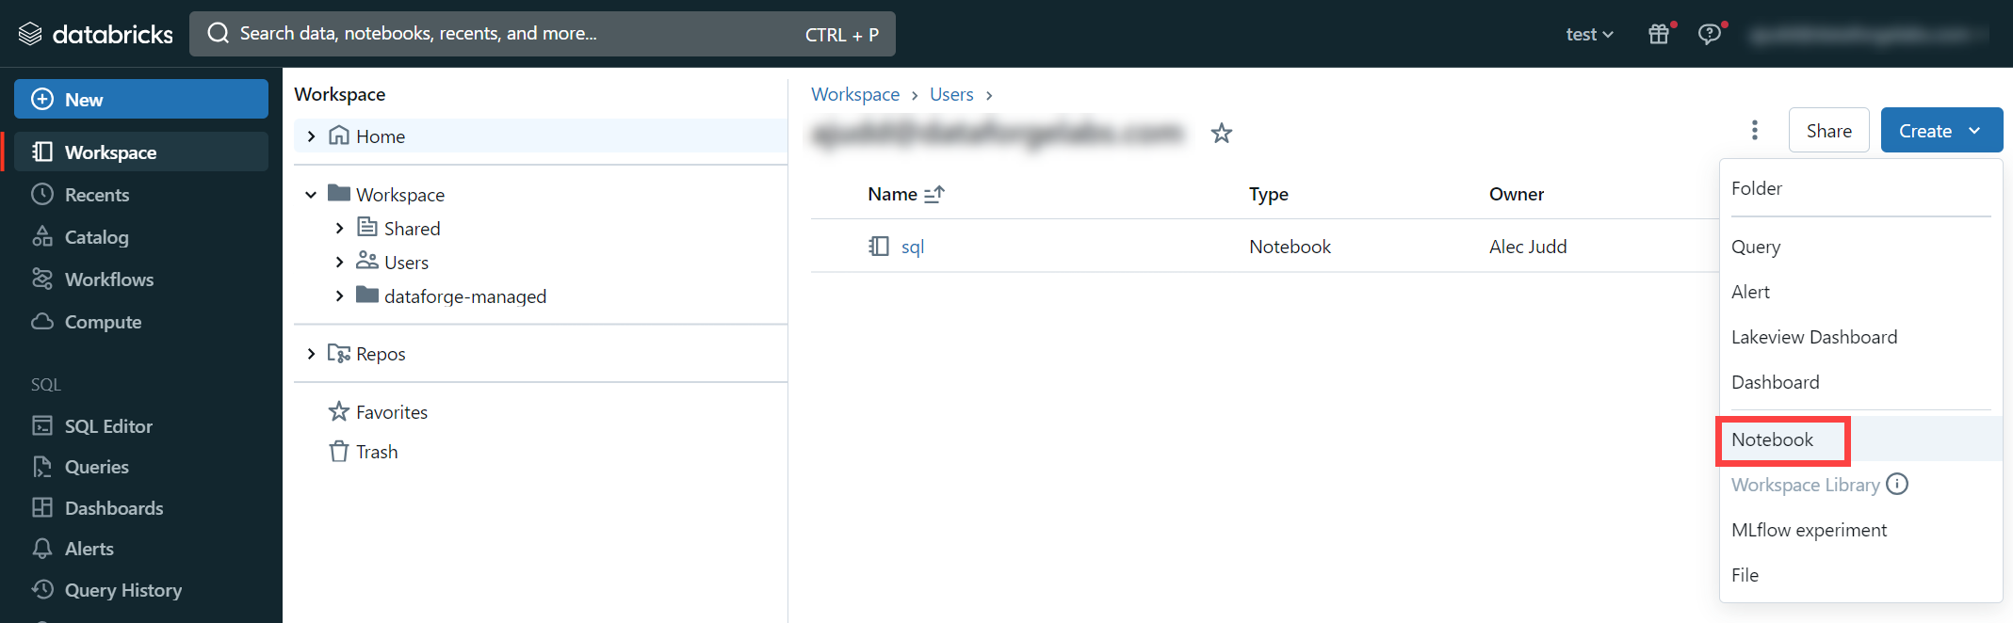The image size is (2013, 623).
Task: Click the Alerts bell icon
Action: pos(42,548)
